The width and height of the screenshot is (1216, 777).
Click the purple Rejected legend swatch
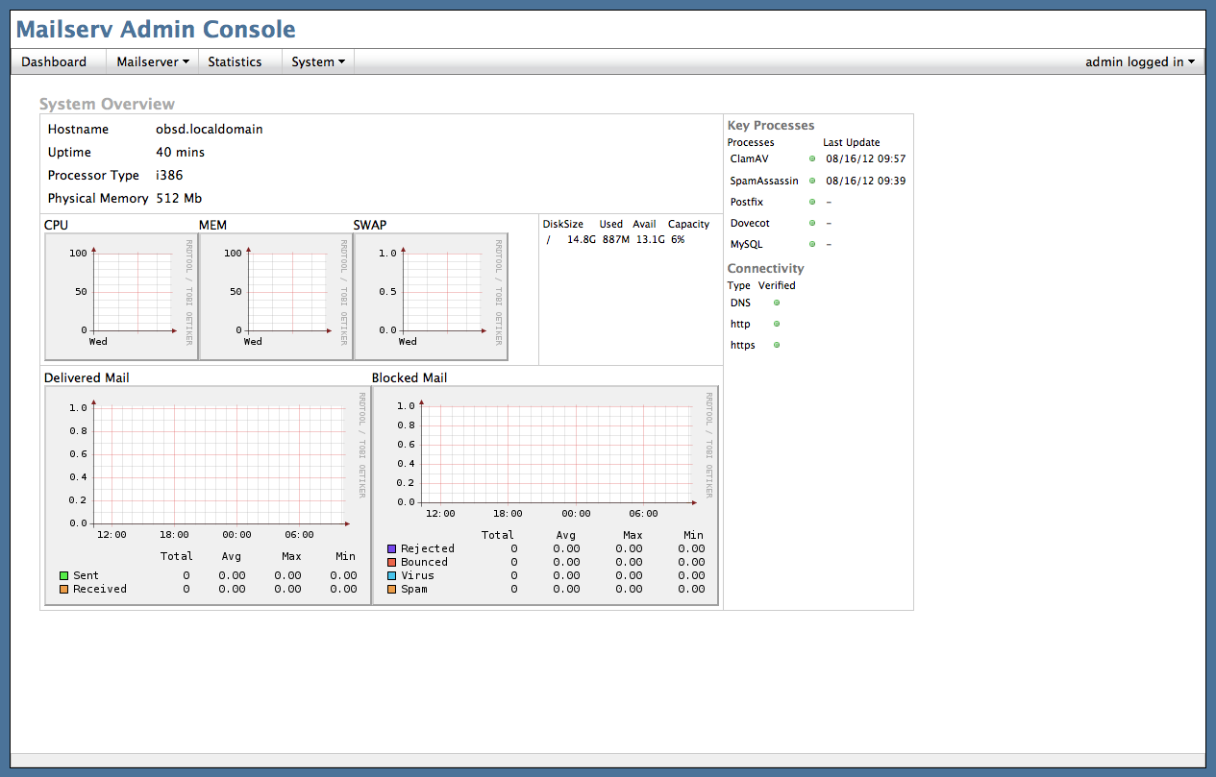pyautogui.click(x=392, y=549)
